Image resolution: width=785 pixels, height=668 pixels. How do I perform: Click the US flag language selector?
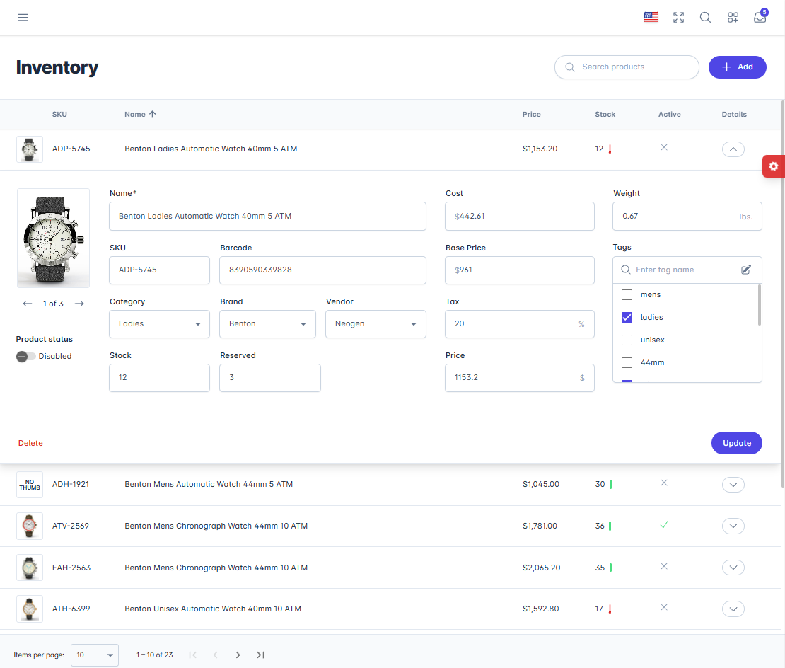(x=651, y=18)
